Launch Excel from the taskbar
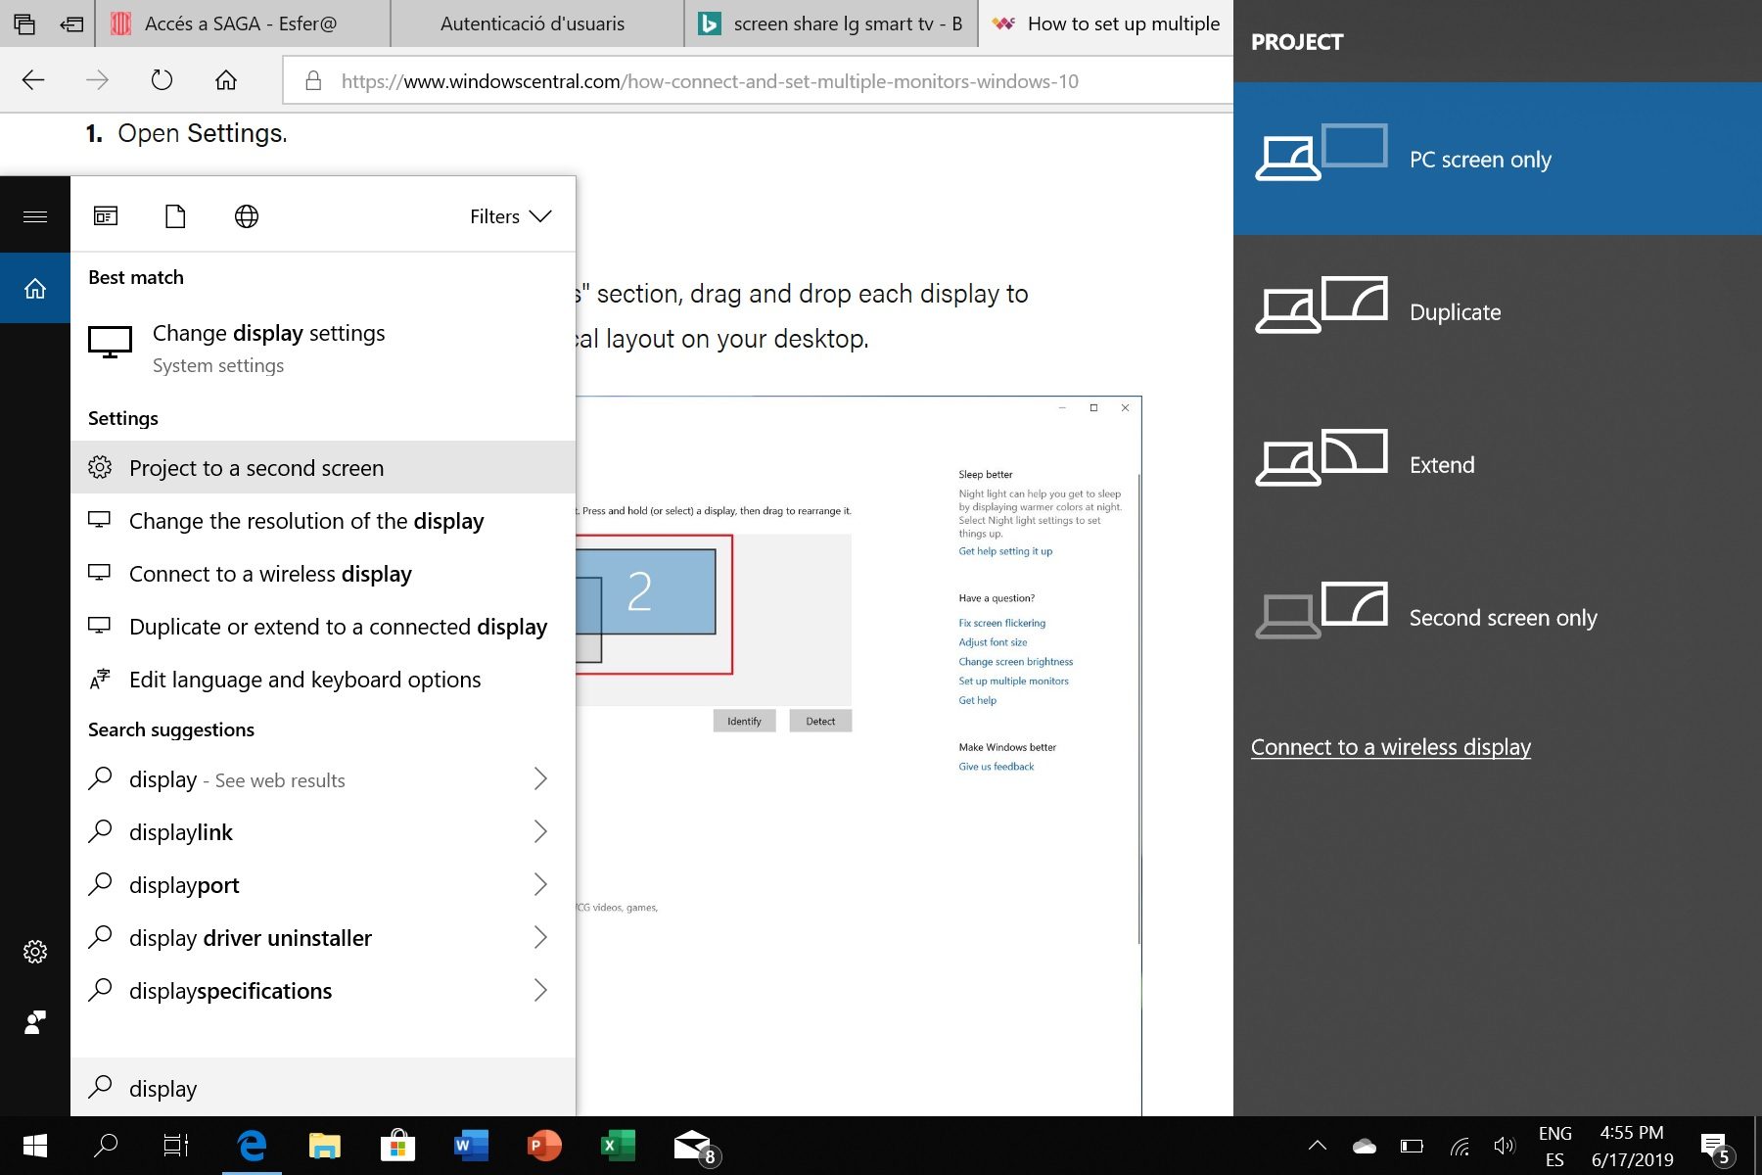1762x1175 pixels. coord(618,1145)
